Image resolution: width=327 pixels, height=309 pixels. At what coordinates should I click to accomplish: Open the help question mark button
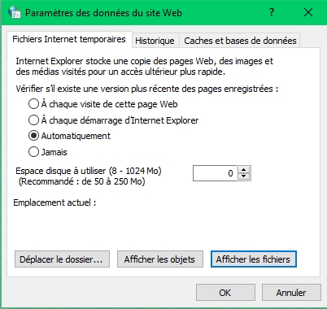272,12
